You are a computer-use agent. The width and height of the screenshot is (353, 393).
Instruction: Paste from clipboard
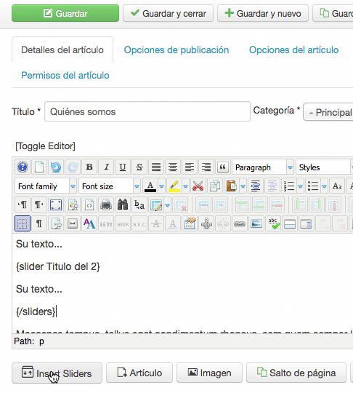[232, 186]
